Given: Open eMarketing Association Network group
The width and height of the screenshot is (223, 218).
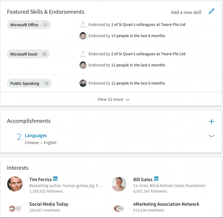Looking at the screenshot, I should coord(166,204).
